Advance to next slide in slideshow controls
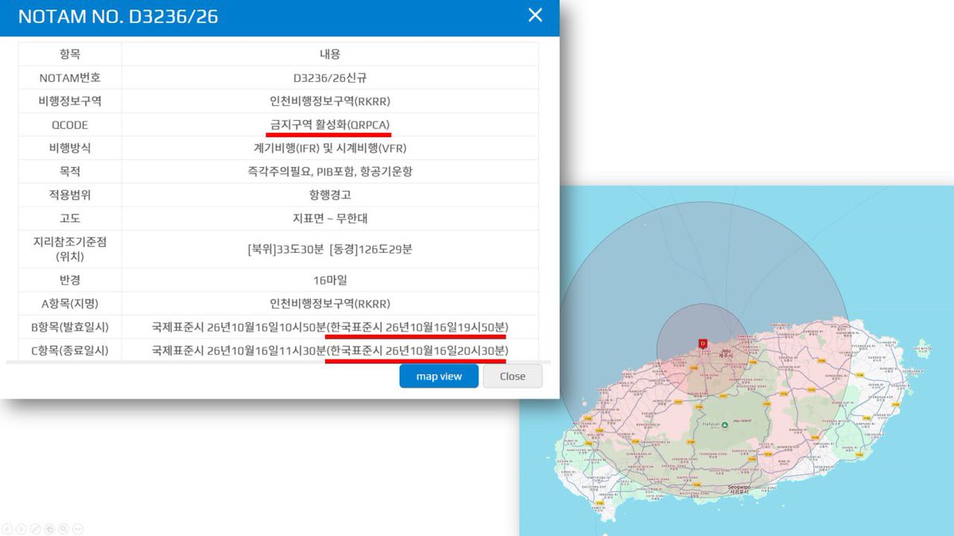The height and width of the screenshot is (536, 954). 21,529
